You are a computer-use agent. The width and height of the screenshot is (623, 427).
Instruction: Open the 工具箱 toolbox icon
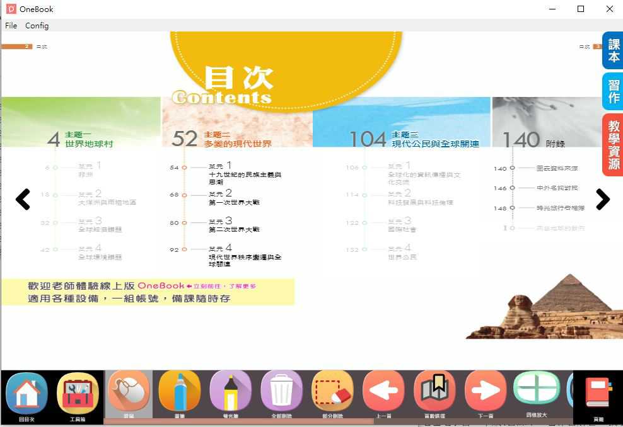coord(78,394)
